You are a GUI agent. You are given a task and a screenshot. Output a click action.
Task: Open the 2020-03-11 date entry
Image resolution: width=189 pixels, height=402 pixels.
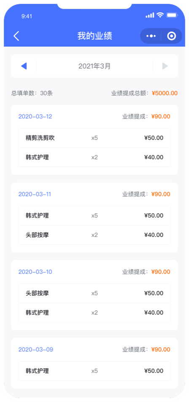tap(35, 194)
